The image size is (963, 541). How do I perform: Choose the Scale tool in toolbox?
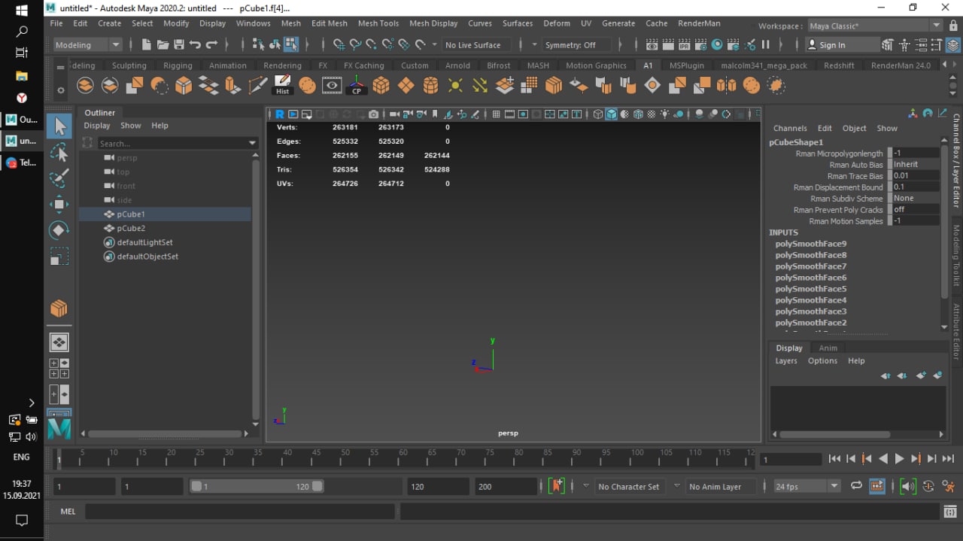coord(59,255)
